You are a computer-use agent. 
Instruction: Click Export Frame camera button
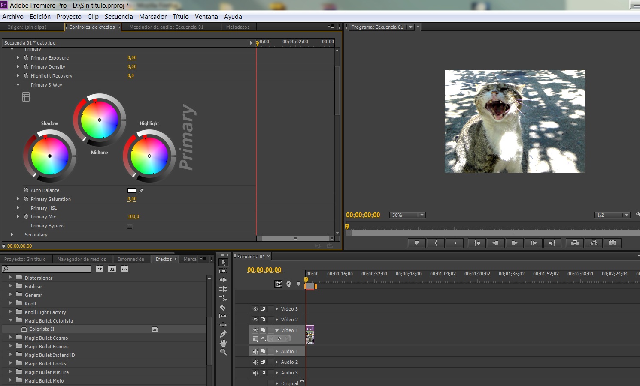tap(613, 243)
